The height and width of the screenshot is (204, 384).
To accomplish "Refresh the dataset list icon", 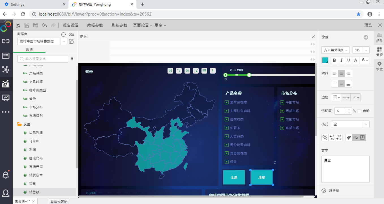I will pyautogui.click(x=63, y=34).
